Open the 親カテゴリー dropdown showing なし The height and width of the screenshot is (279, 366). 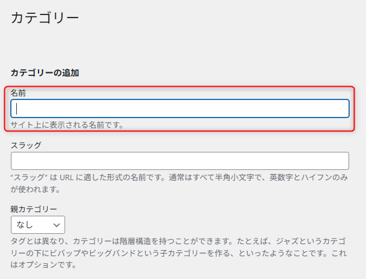point(38,225)
